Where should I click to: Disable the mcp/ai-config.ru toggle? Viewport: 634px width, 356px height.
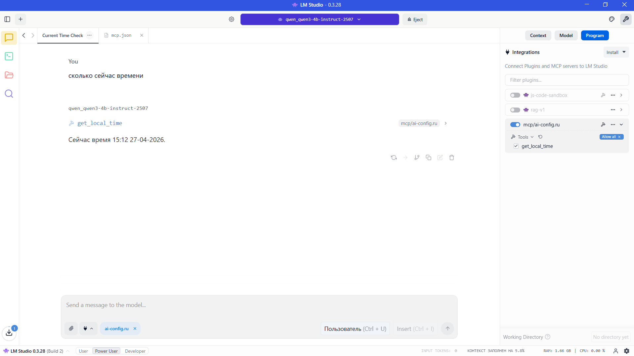click(515, 125)
